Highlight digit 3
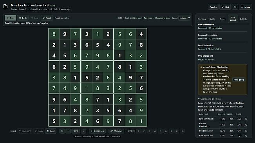Viewport: 255px width, 143px height. coord(149,131)
